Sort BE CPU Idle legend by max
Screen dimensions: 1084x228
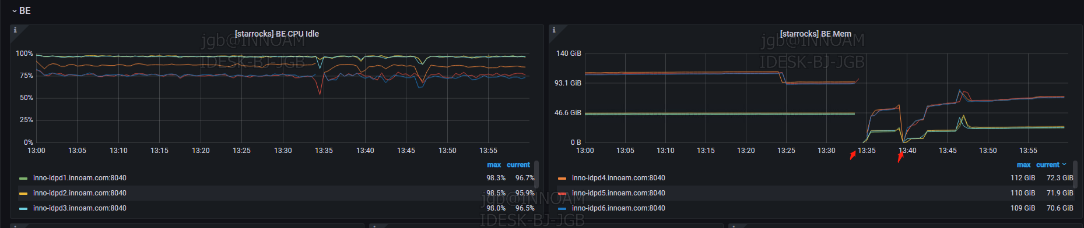point(494,165)
